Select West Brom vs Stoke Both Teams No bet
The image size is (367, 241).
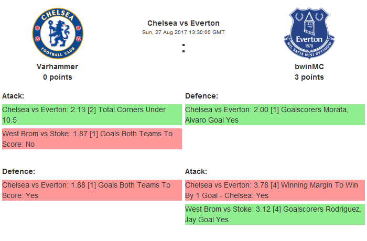coord(91,139)
